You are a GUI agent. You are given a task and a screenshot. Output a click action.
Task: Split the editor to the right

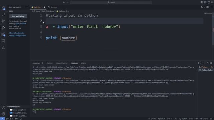(207, 7)
